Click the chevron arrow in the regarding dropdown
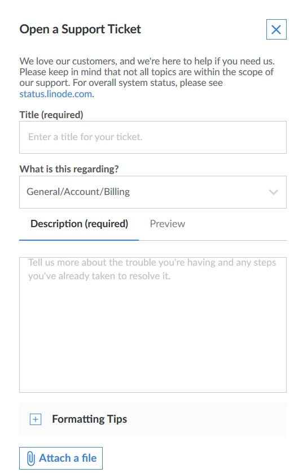Screen dimensions: 307x473 (273, 192)
